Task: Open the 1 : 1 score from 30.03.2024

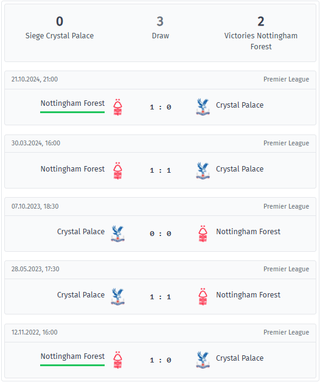Action: [x=161, y=170]
